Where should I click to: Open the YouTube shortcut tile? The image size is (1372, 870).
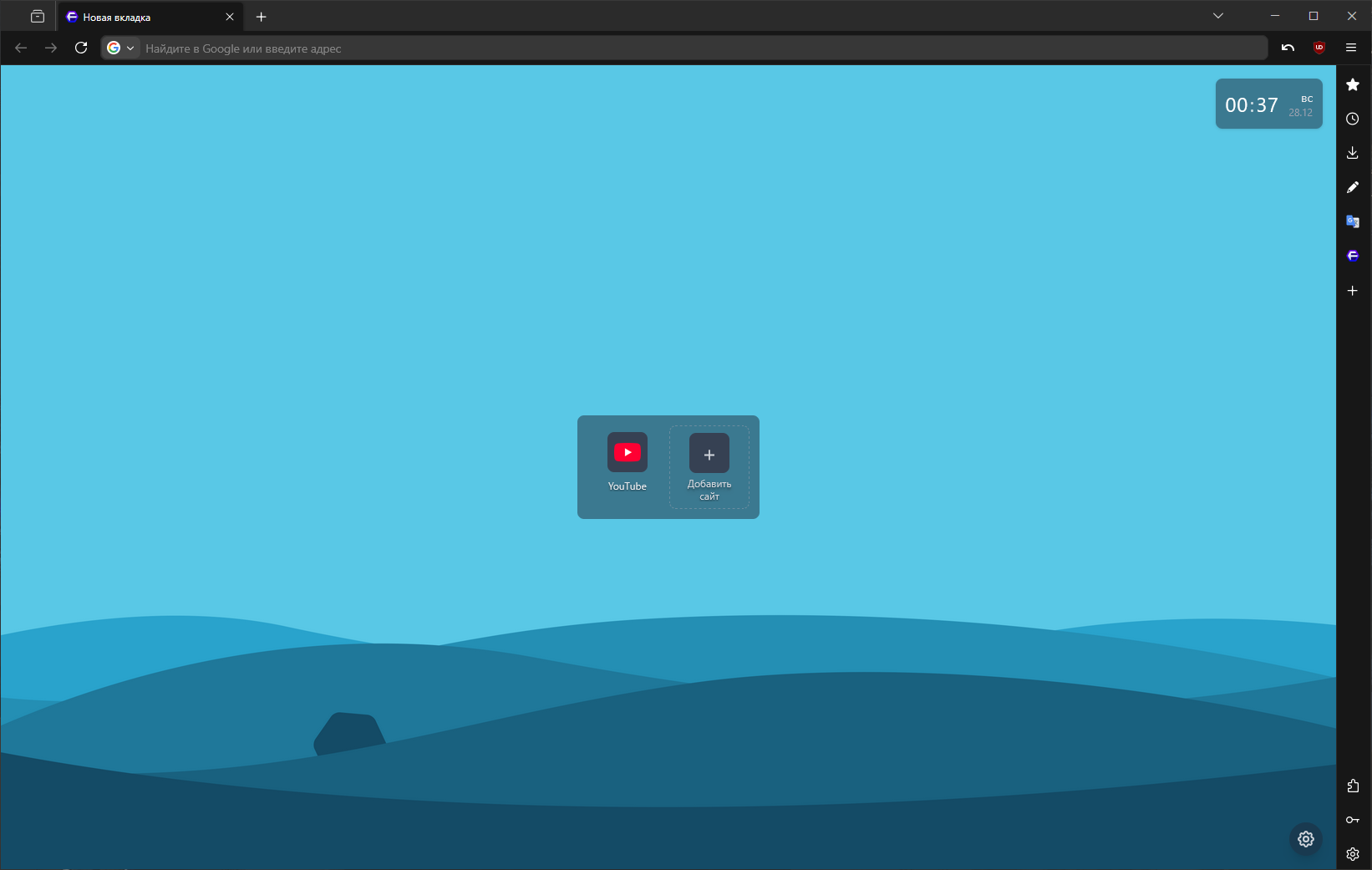[x=627, y=461]
